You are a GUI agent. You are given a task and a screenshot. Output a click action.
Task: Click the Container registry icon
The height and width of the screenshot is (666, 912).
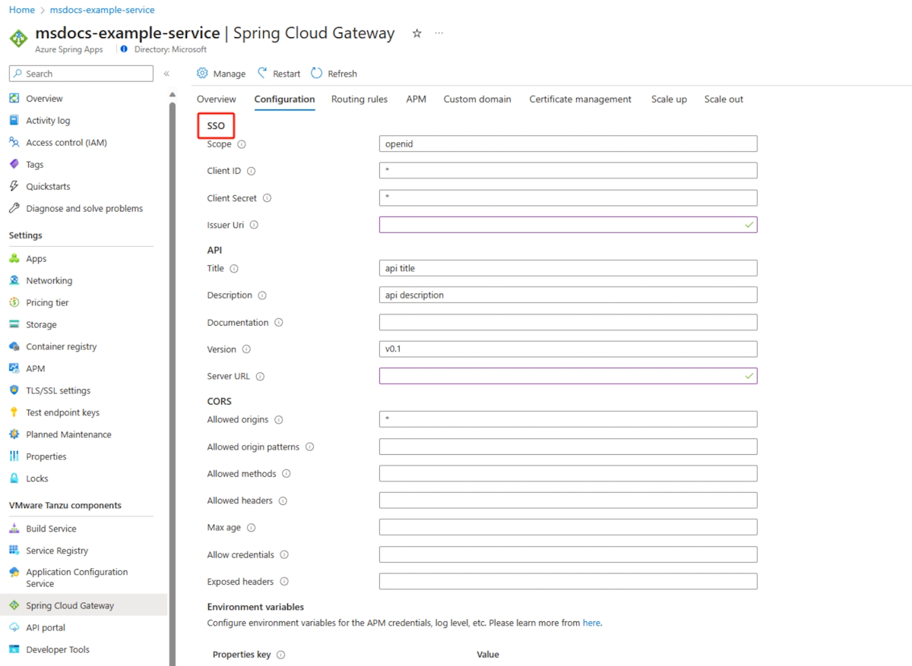click(x=14, y=347)
